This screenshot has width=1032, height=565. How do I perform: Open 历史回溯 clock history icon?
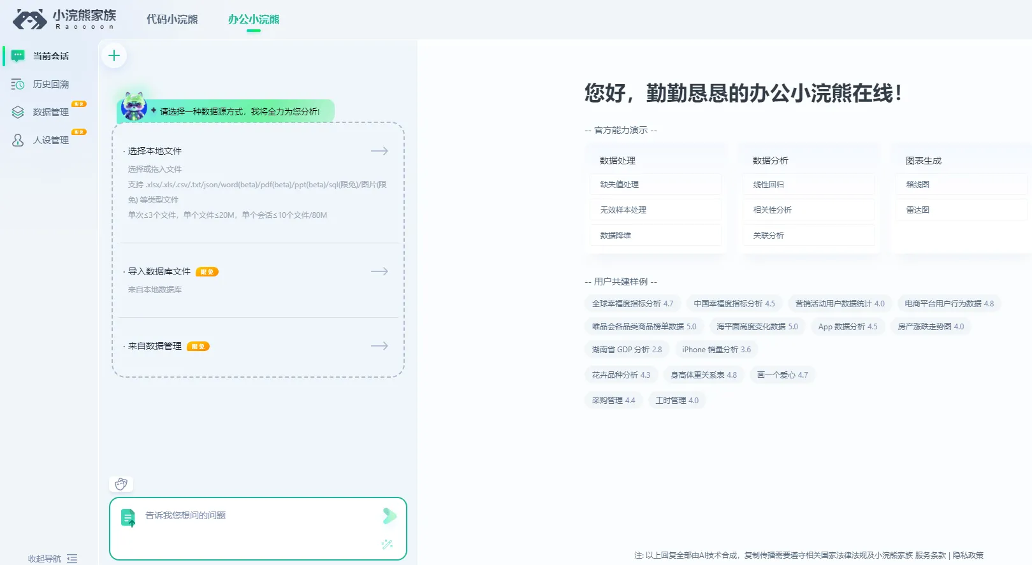(18, 84)
